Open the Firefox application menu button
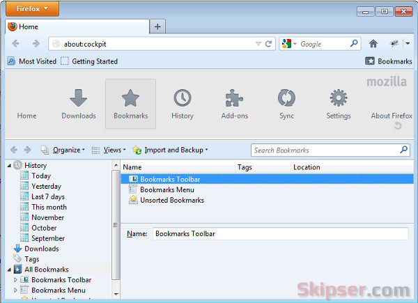Screen dimensions: 418x303 [x=32, y=8]
